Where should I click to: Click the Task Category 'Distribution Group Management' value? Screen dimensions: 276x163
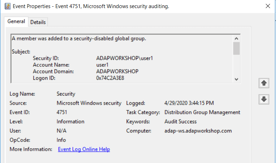tap(202, 112)
